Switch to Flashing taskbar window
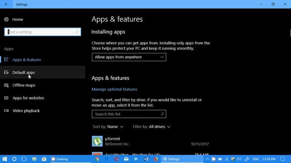 coord(70,159)
